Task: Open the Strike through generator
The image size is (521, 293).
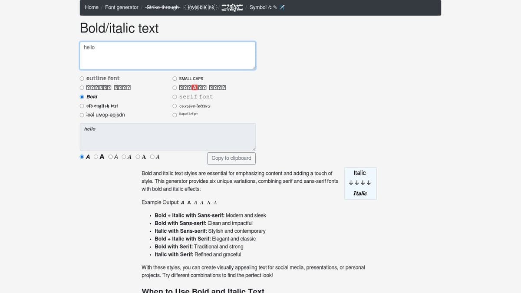Action: pyautogui.click(x=163, y=7)
